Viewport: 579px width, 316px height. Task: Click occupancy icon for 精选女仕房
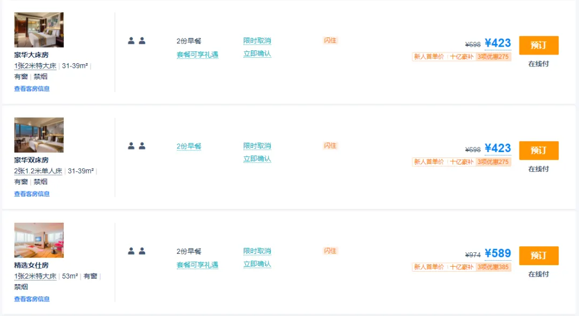tap(137, 251)
